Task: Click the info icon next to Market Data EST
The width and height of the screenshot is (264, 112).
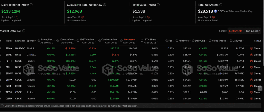Action: coord(24,31)
